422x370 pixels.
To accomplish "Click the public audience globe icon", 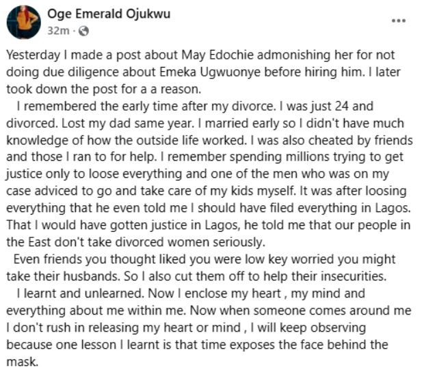I will [x=84, y=31].
